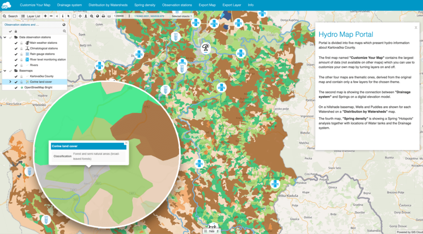Click the main weather station map marker

(205, 48)
